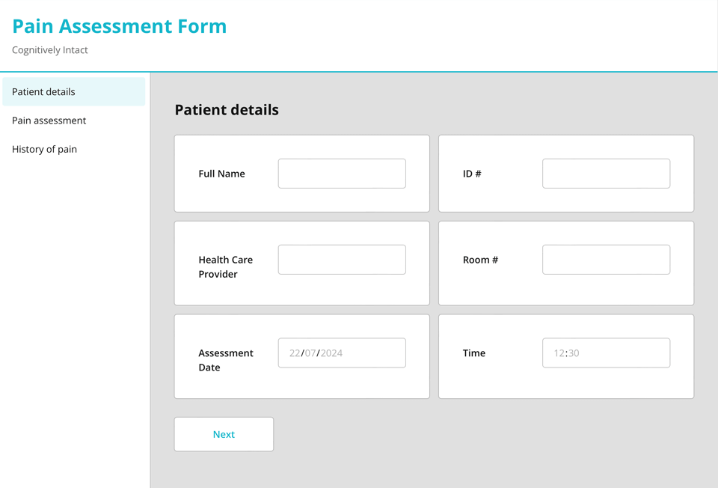The image size is (718, 488).
Task: Select the minutes segment in Time field
Action: (x=574, y=353)
